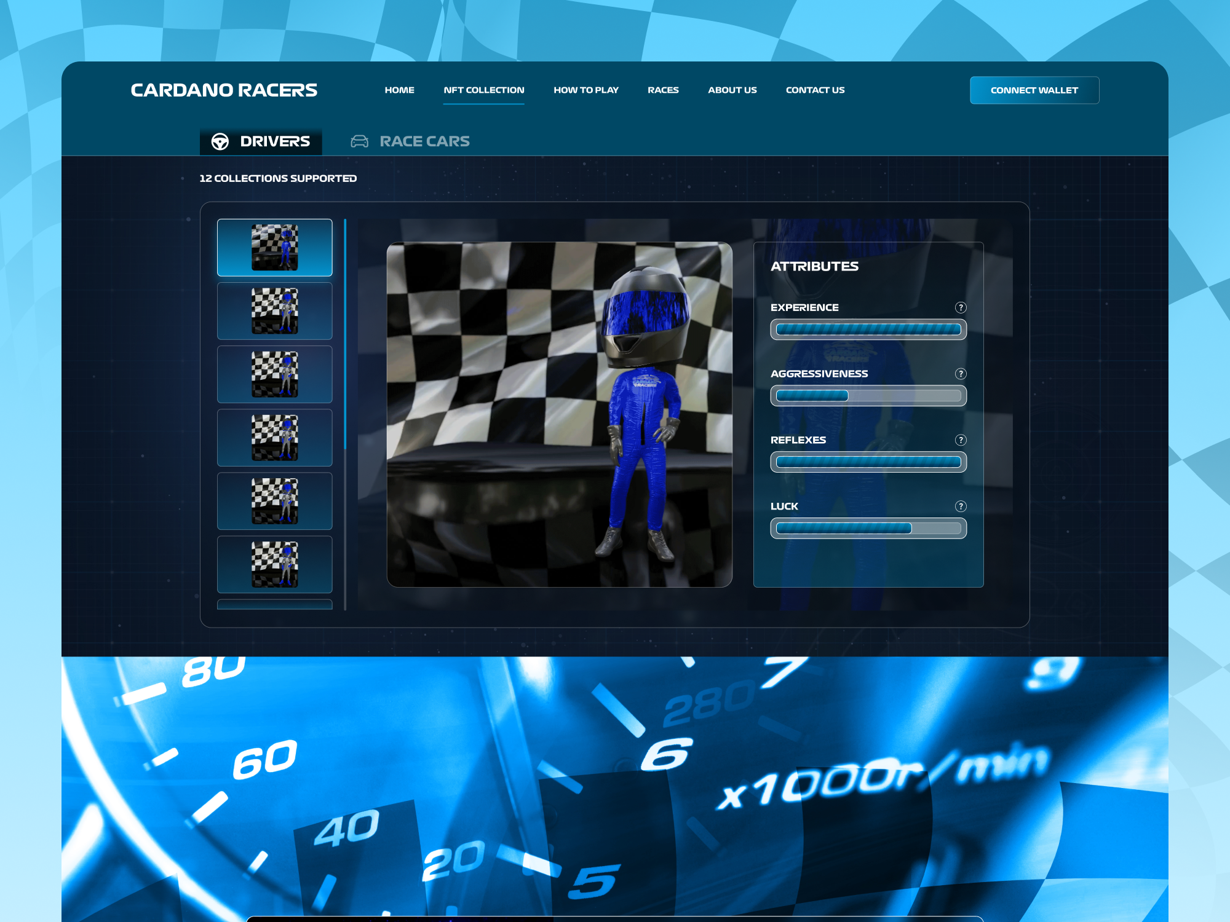Open the NFT Collection menu item
This screenshot has width=1230, height=922.
click(484, 90)
